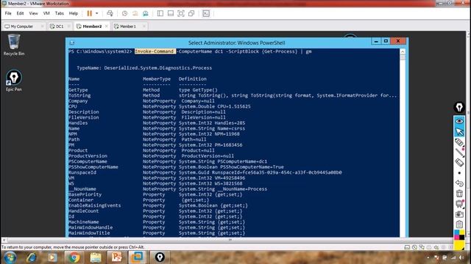This screenshot has width=471, height=264.
Task: Click the PowerShell window system icon
Action: click(x=72, y=43)
